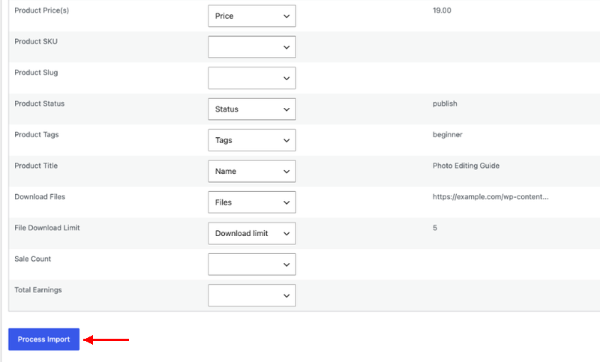Select the 'Sale Count' field label

coord(32,259)
